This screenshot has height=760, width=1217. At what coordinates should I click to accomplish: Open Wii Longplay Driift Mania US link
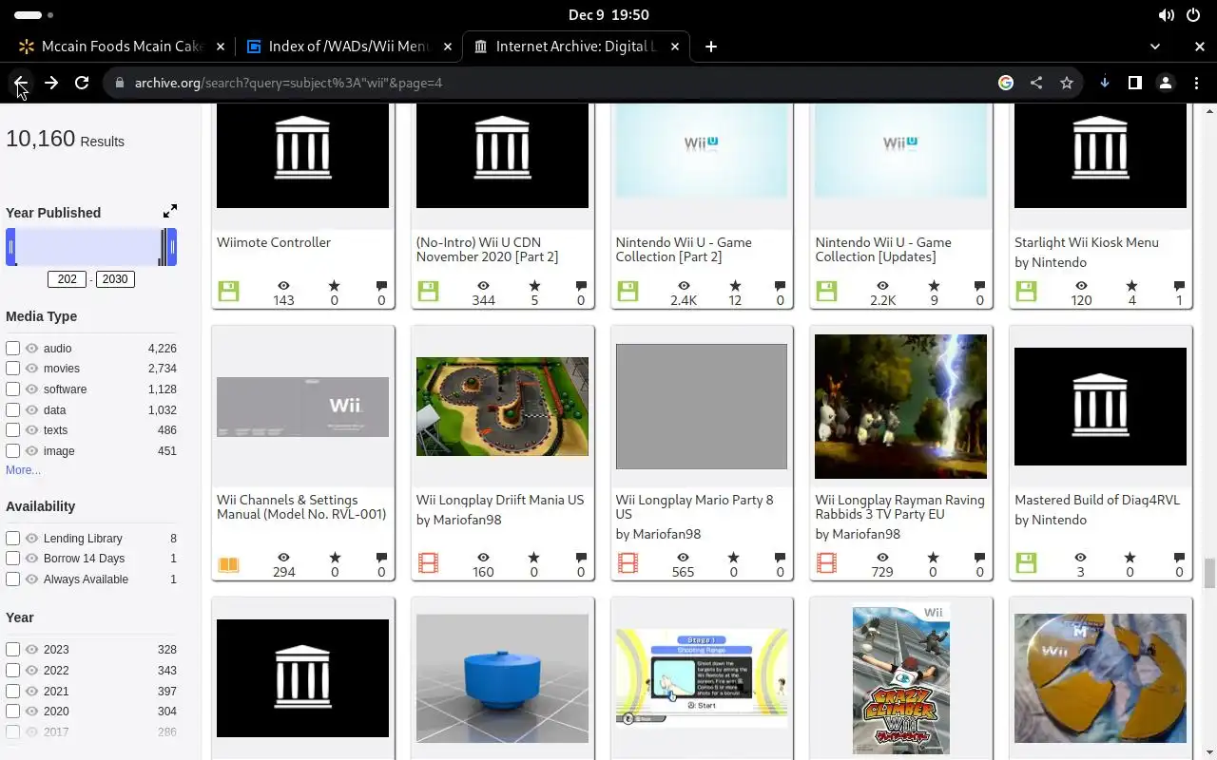(x=500, y=500)
